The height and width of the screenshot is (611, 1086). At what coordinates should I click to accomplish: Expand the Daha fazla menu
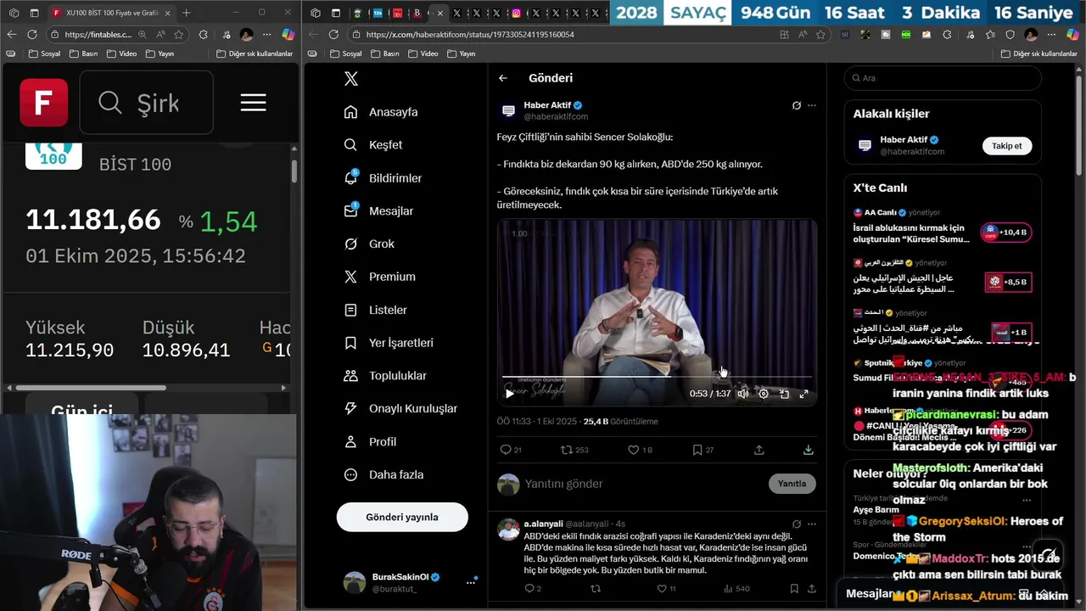[383, 474]
